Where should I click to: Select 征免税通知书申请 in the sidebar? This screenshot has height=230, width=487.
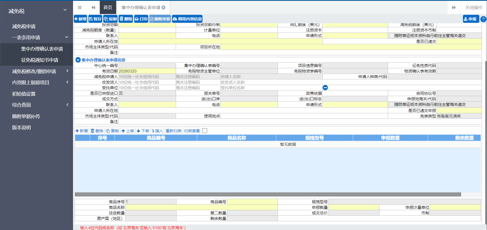(x=40, y=60)
